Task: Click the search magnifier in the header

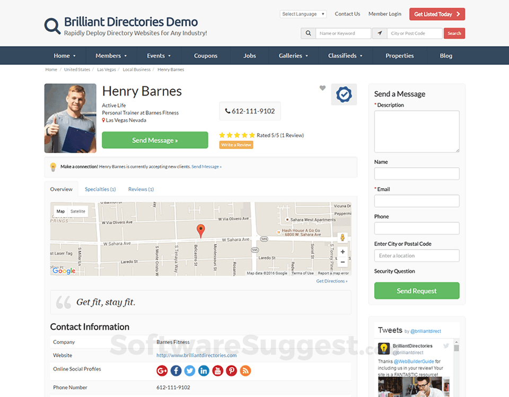Action: 308,33
